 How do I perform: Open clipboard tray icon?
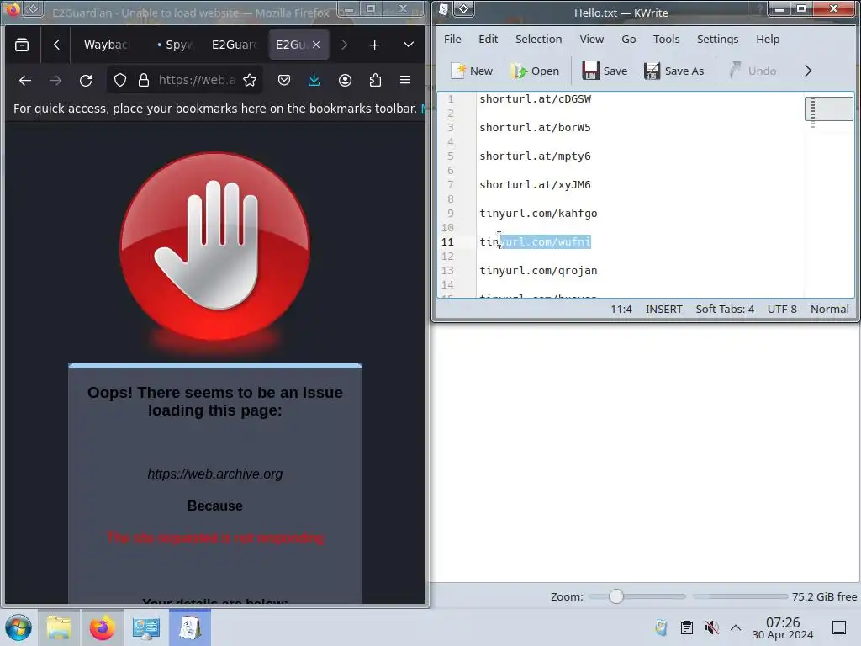(686, 627)
